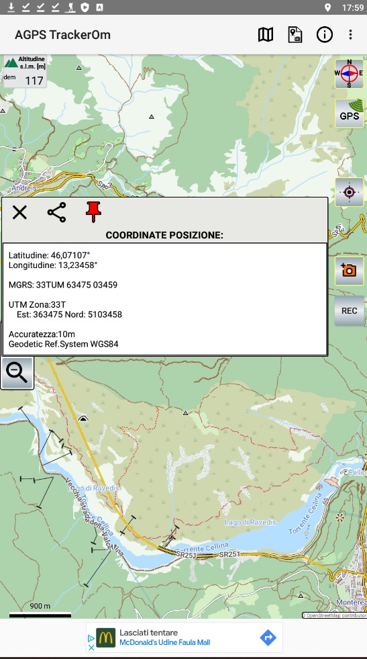
Task: Close the ad with the X icon
Action: point(91,648)
